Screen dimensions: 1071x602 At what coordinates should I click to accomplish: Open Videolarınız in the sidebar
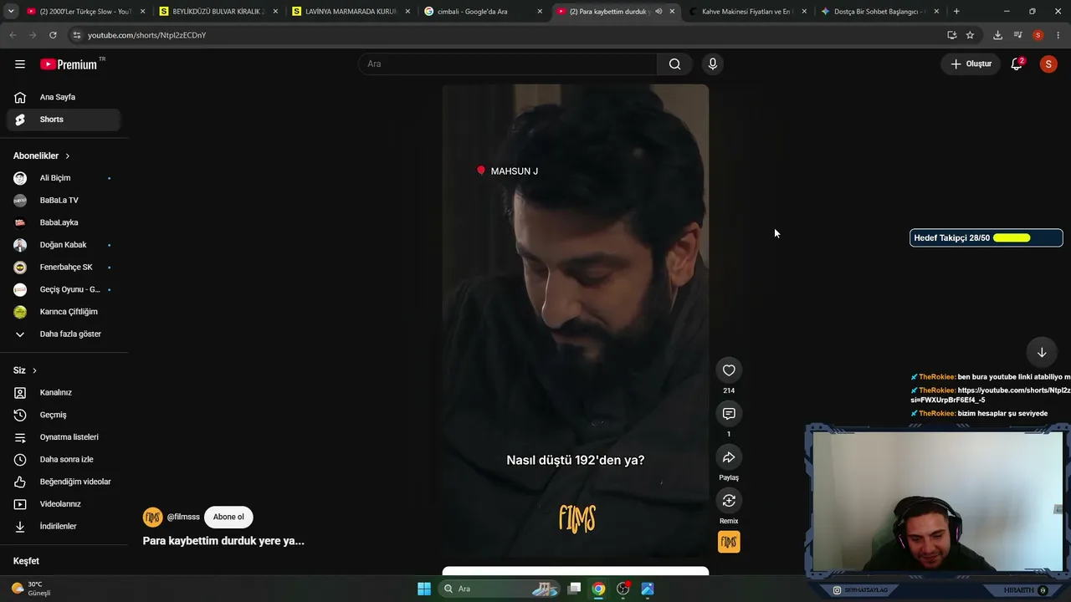tap(64, 504)
